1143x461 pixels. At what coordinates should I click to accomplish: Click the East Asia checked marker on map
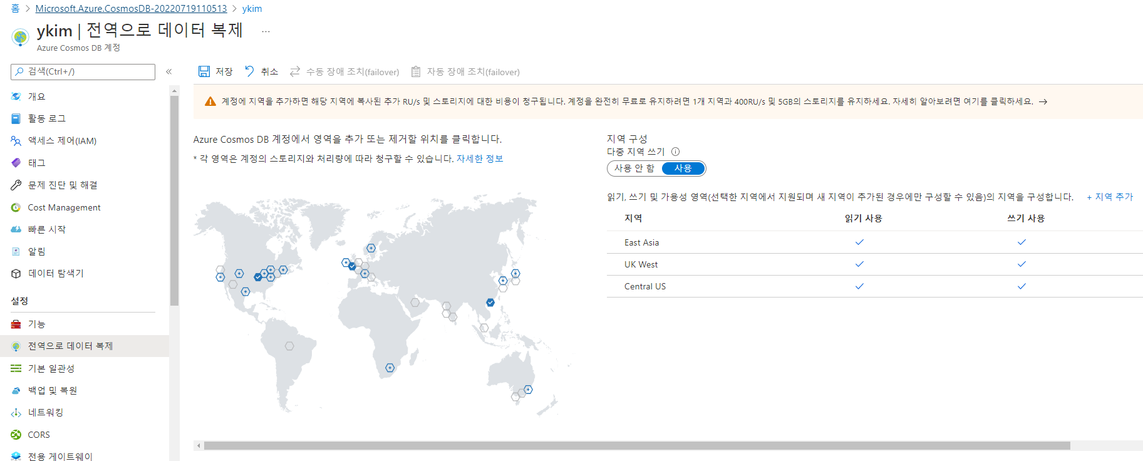(x=490, y=303)
